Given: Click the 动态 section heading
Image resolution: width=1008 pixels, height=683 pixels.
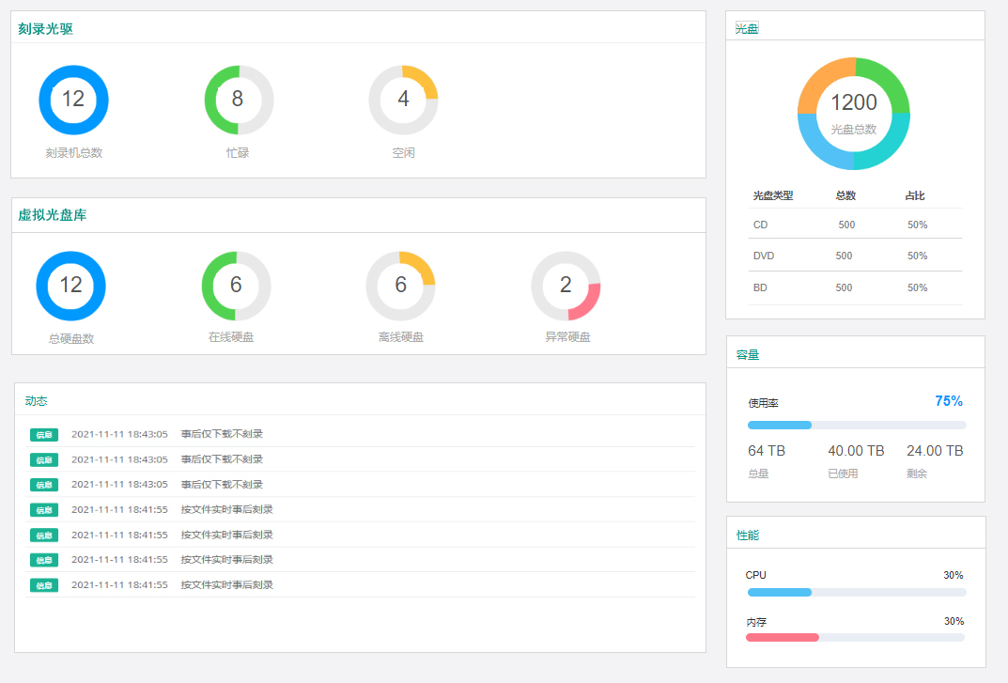Looking at the screenshot, I should pos(37,400).
